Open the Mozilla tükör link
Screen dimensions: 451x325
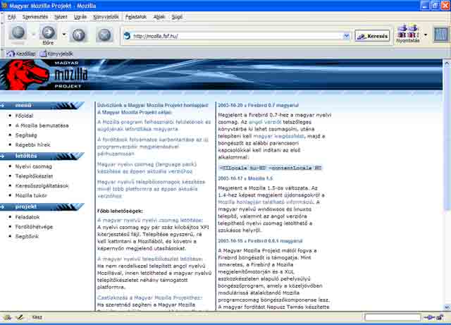click(31, 195)
